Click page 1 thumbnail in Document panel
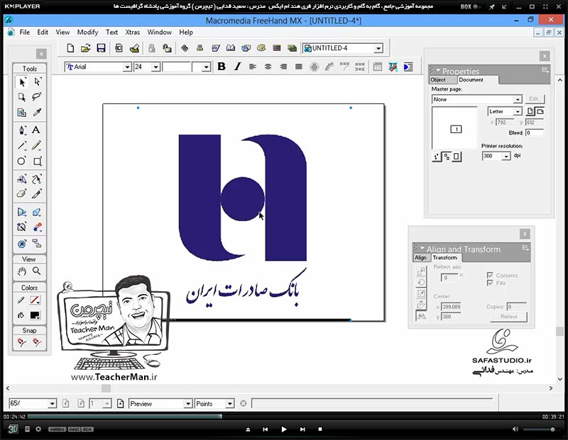568x440 pixels. pos(456,129)
